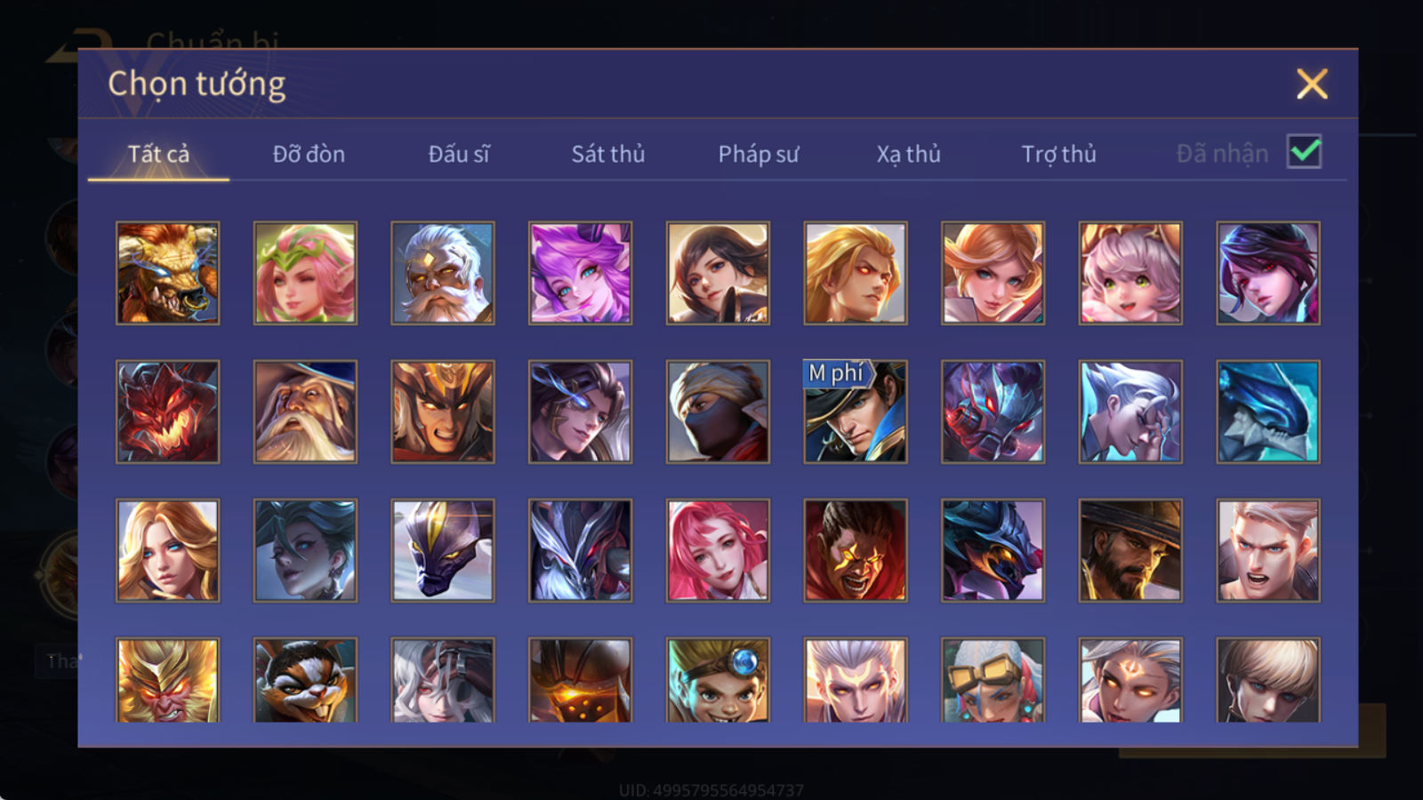Pick the boy with blue goggle headband

point(718,680)
